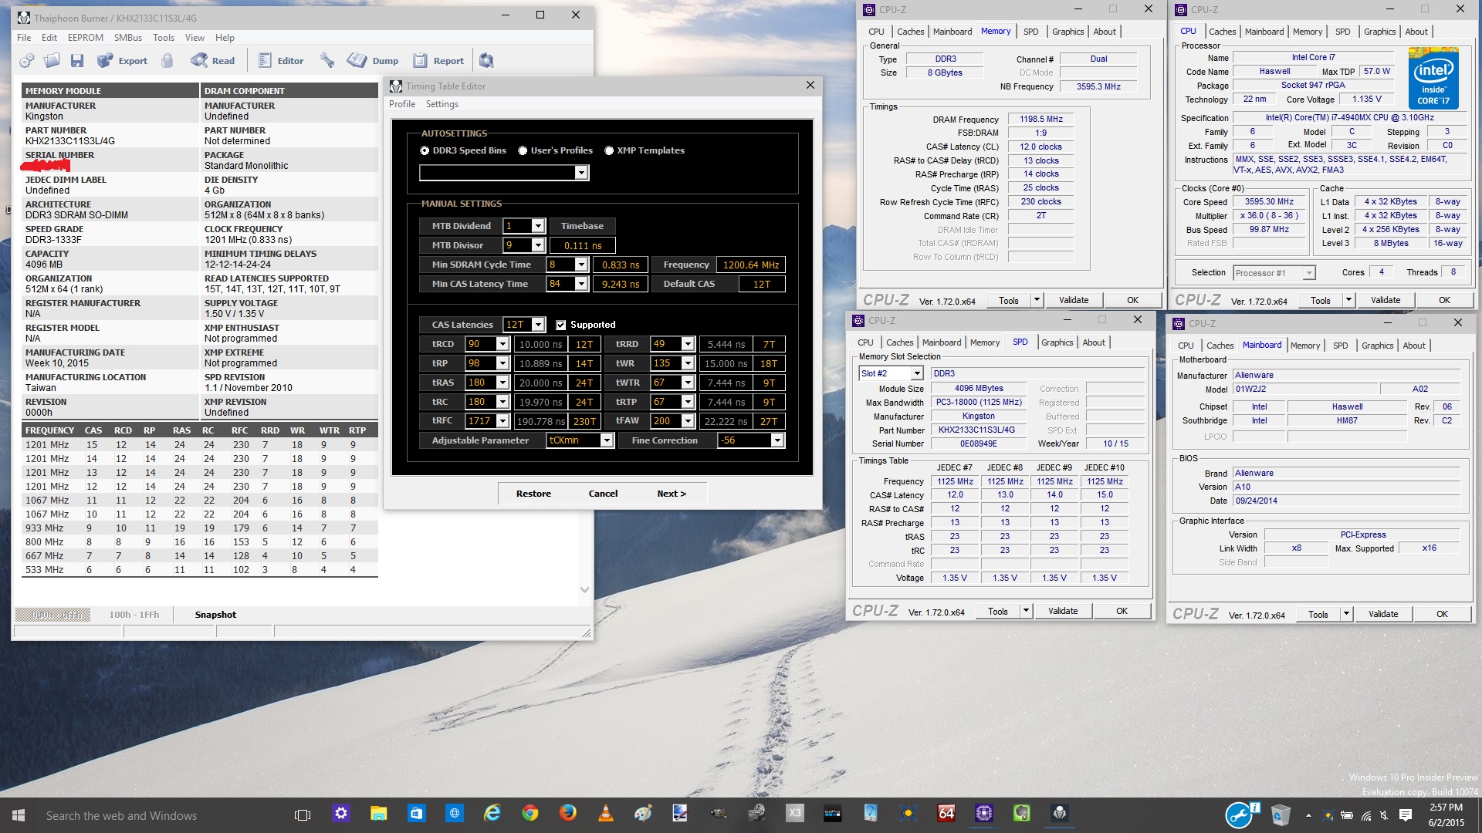Click the Windows Start button

tap(19, 815)
